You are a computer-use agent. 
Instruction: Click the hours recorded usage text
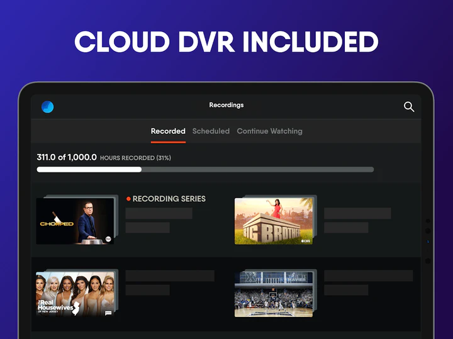click(104, 157)
